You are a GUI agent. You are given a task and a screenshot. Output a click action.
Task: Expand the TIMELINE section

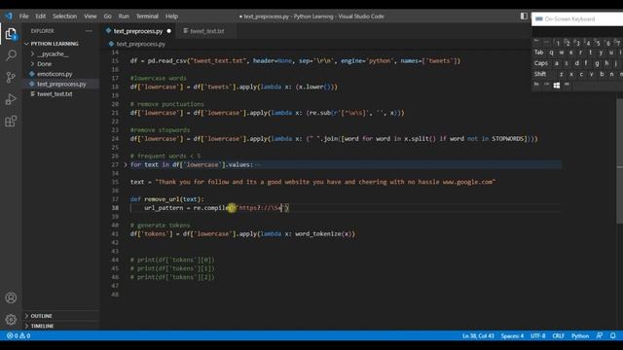pos(42,326)
